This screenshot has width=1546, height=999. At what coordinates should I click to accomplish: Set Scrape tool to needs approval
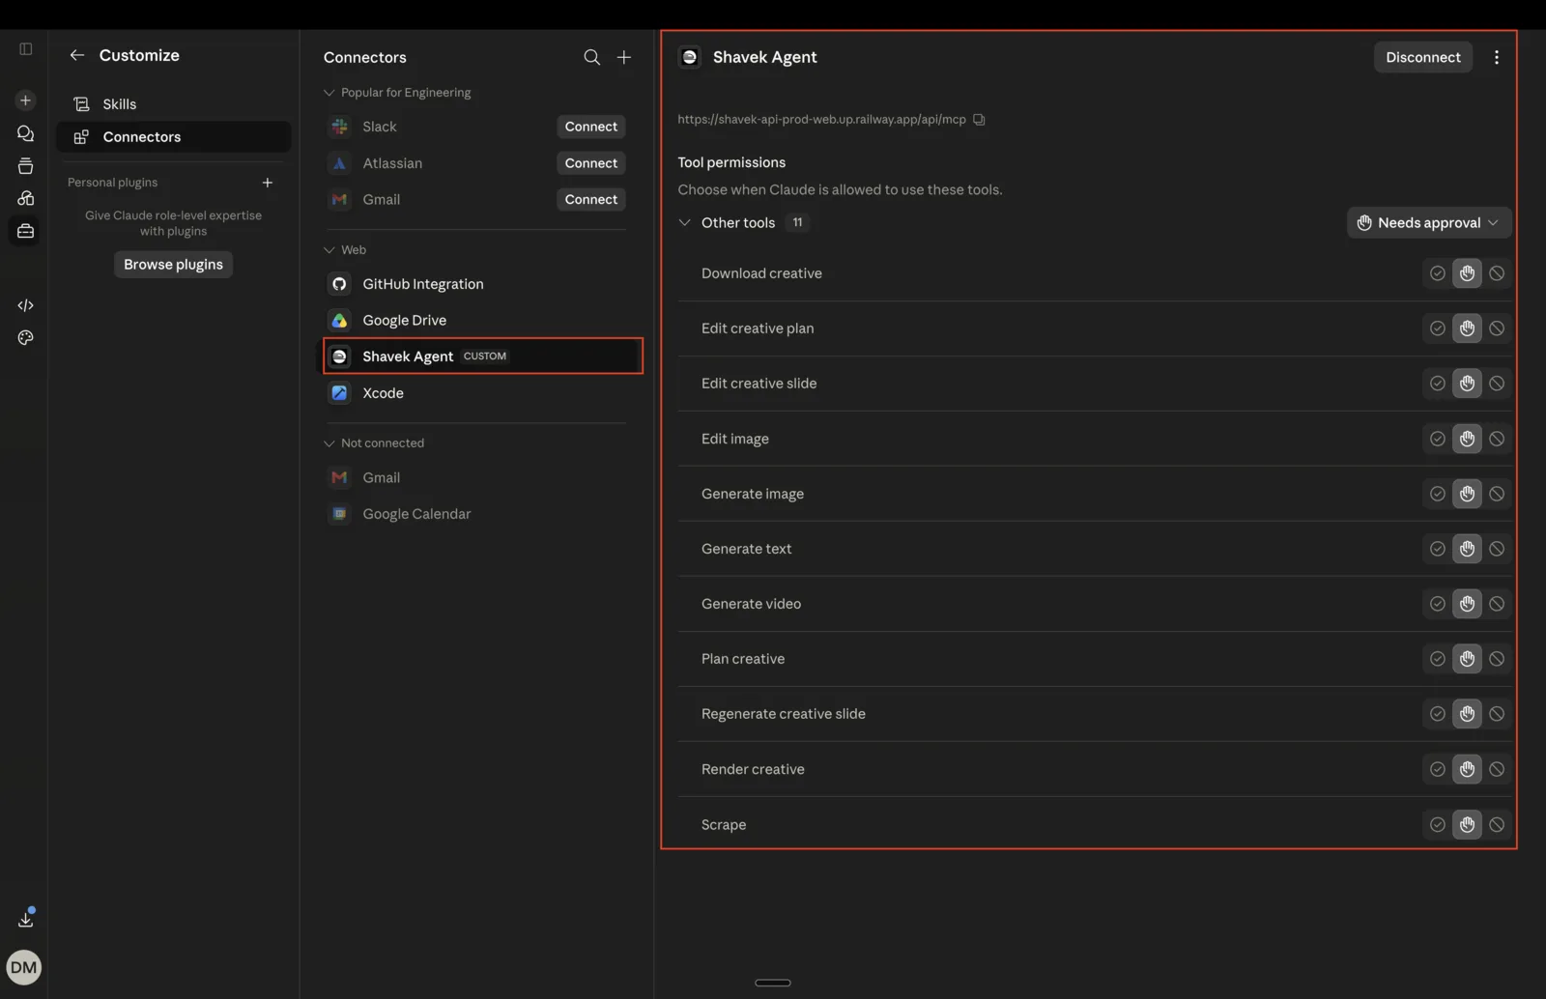click(x=1467, y=824)
